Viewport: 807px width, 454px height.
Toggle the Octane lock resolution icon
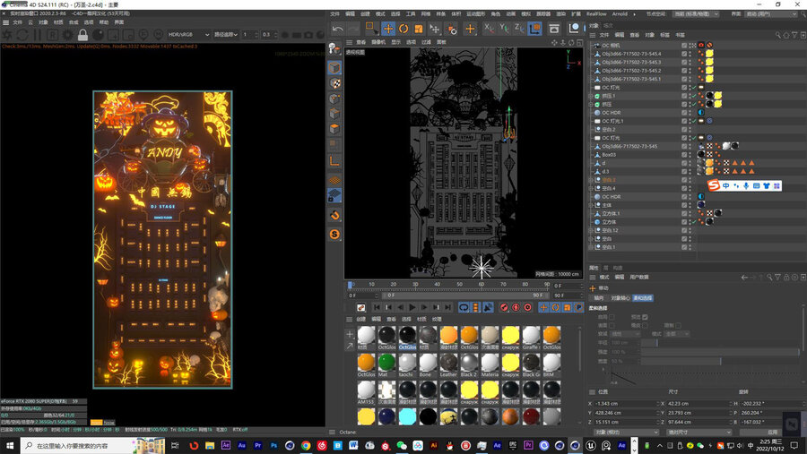pyautogui.click(x=82, y=35)
